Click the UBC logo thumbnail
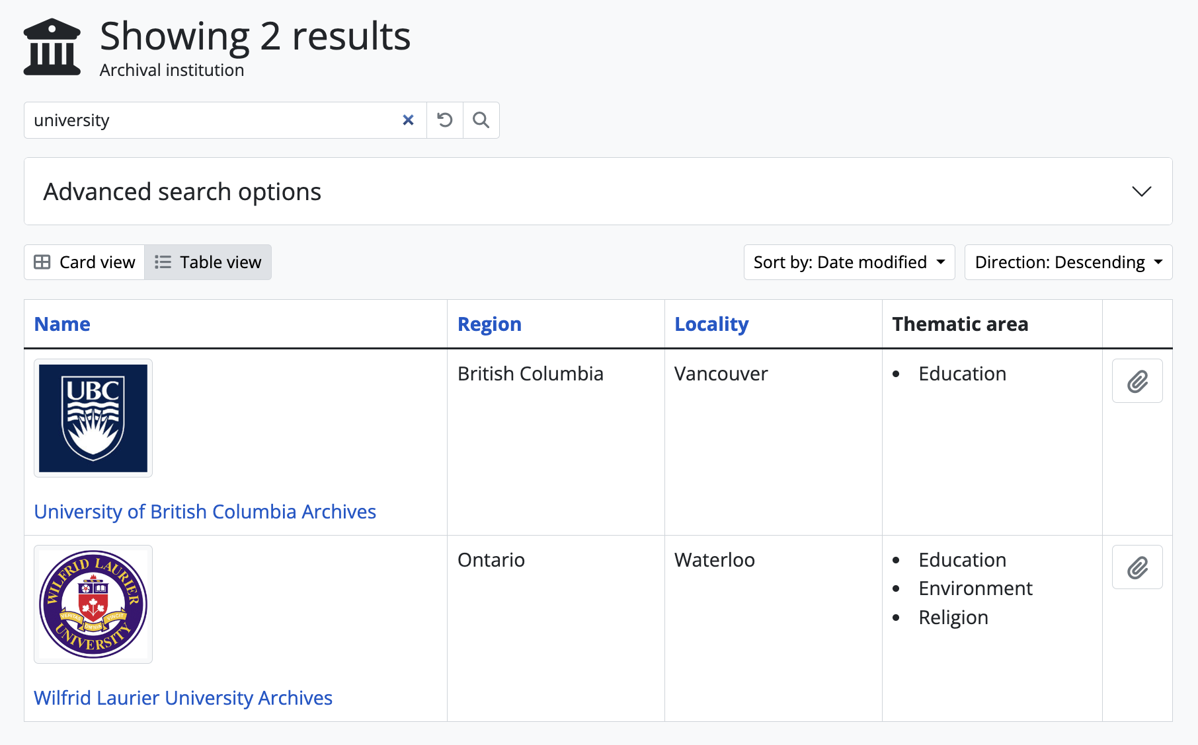This screenshot has width=1198, height=745. click(93, 418)
